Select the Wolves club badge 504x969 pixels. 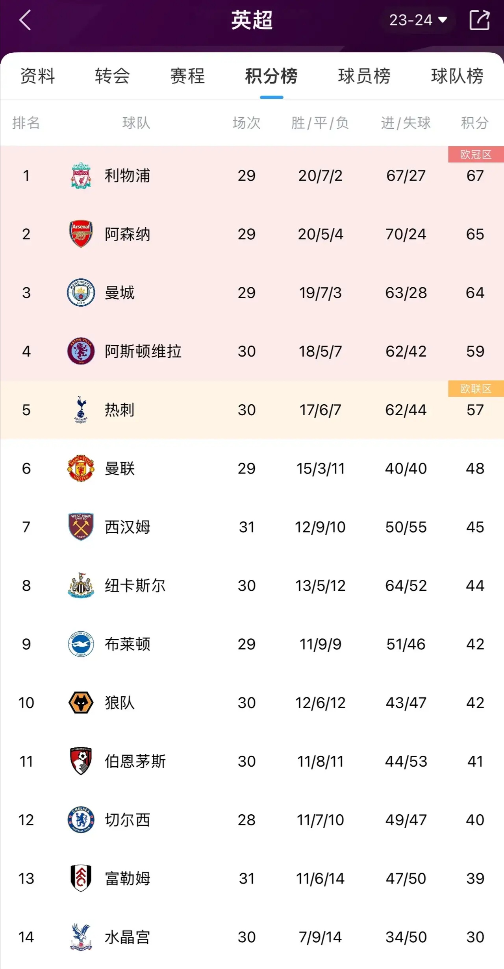coord(80,703)
